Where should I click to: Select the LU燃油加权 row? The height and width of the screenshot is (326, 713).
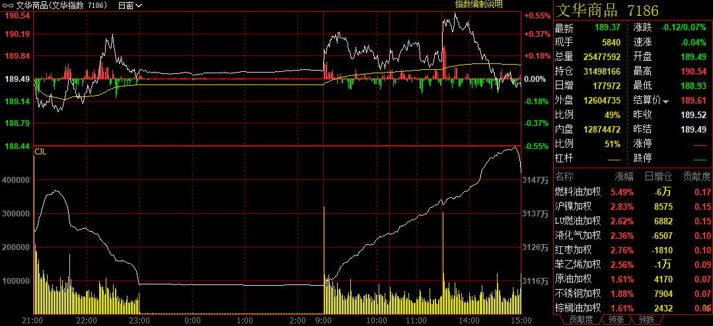578,221
